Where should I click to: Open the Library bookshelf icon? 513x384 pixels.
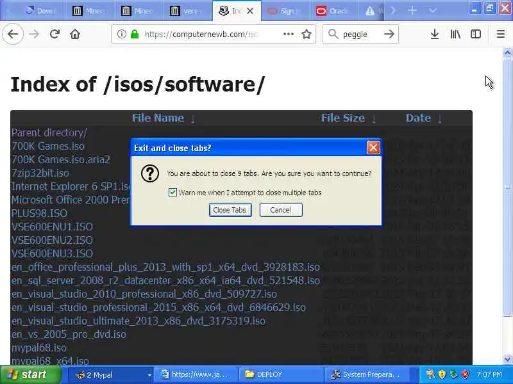point(455,34)
